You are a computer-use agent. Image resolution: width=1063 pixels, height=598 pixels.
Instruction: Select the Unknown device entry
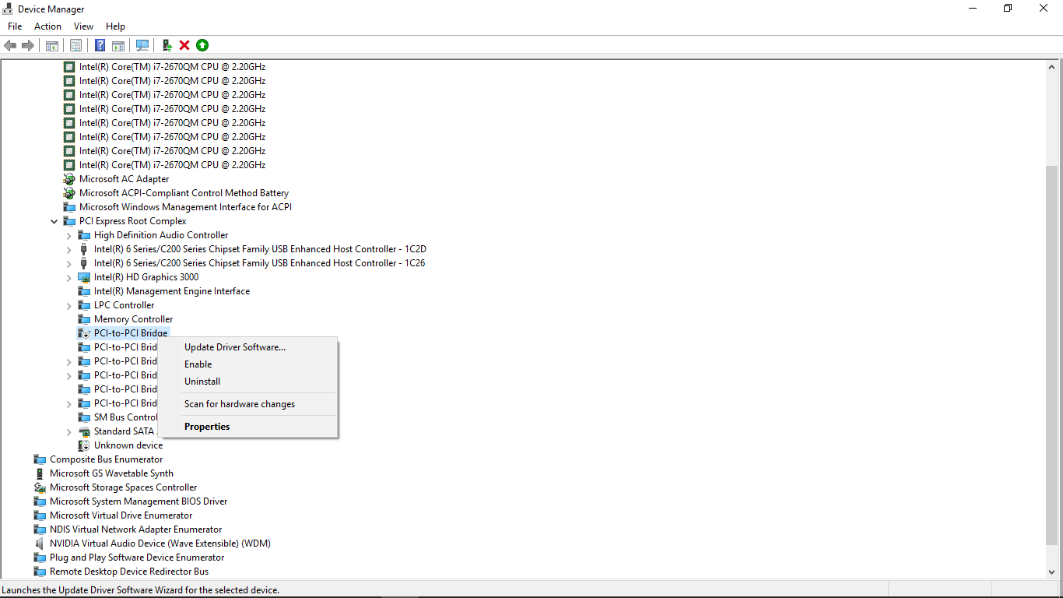pyautogui.click(x=128, y=445)
